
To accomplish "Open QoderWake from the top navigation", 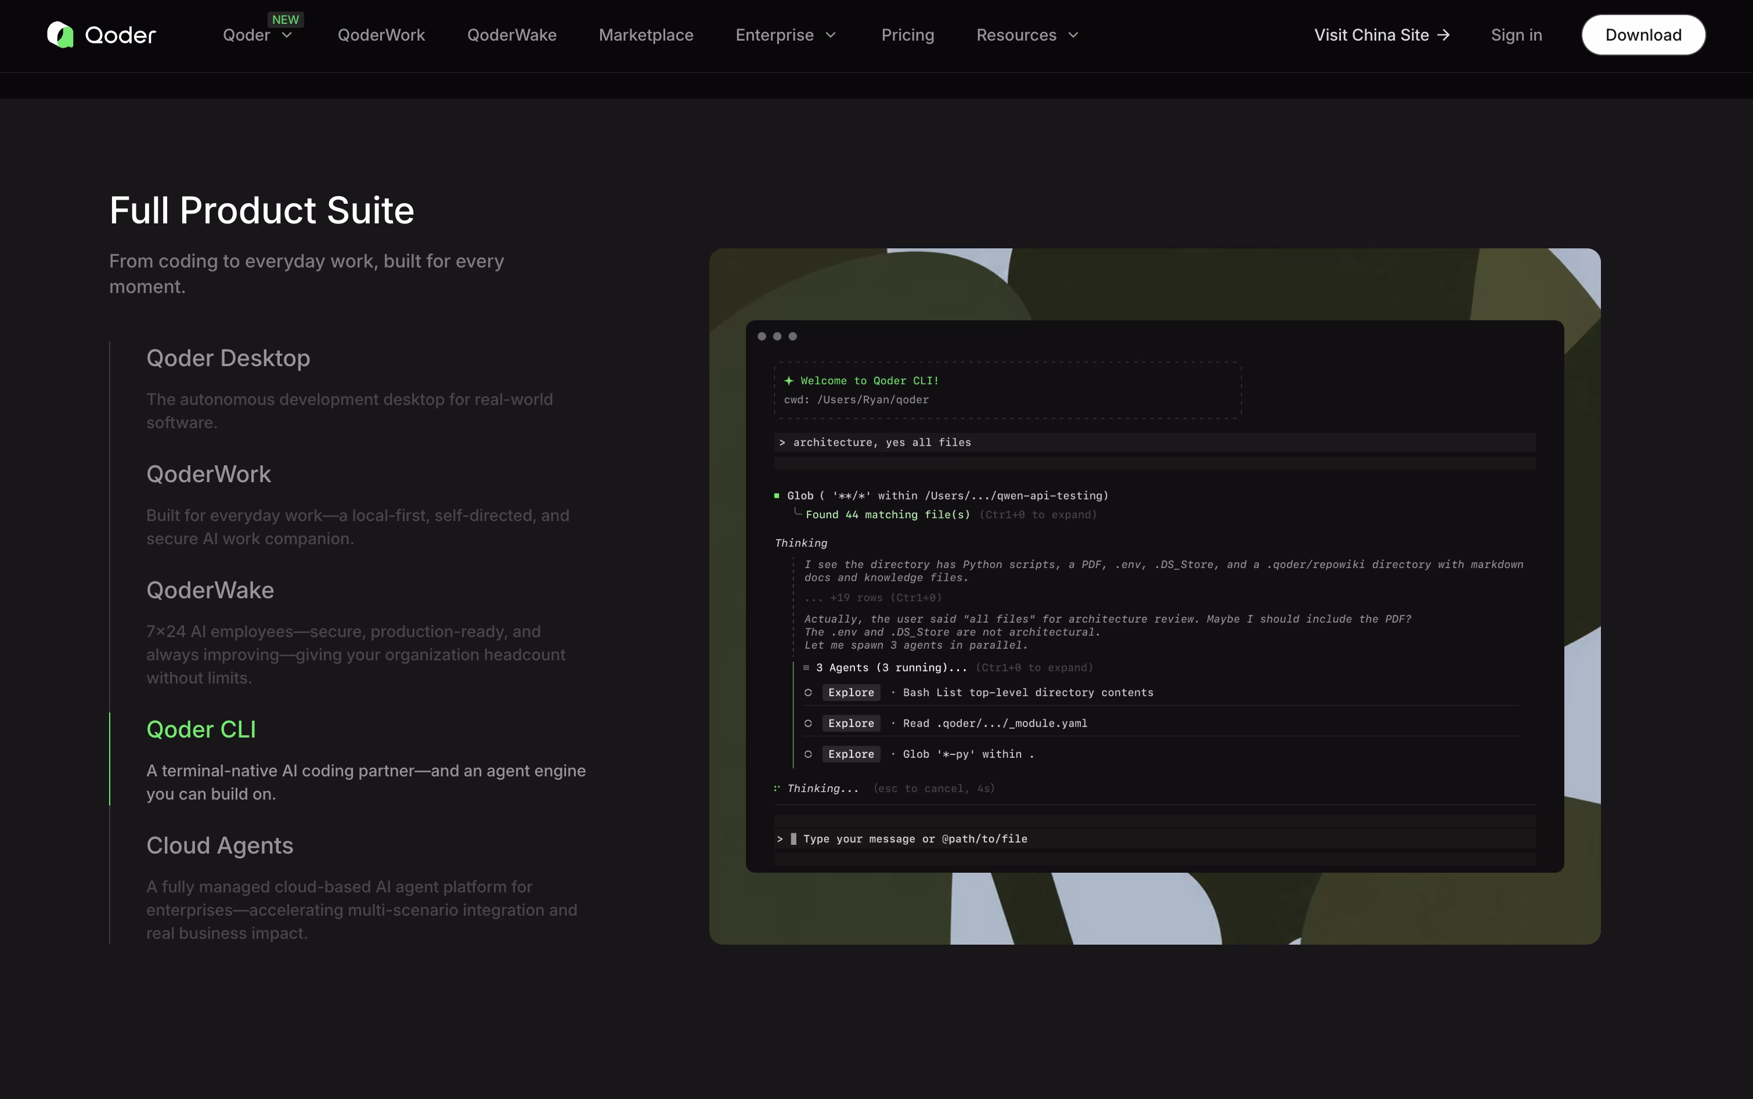I will pyautogui.click(x=512, y=35).
